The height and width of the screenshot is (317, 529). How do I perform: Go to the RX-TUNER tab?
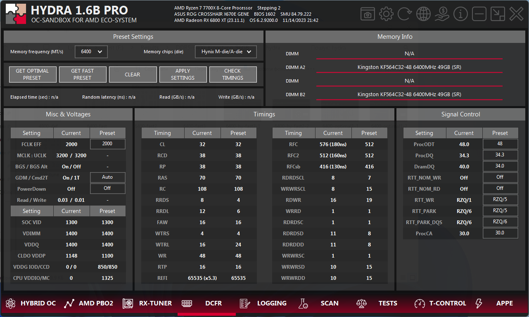click(147, 303)
